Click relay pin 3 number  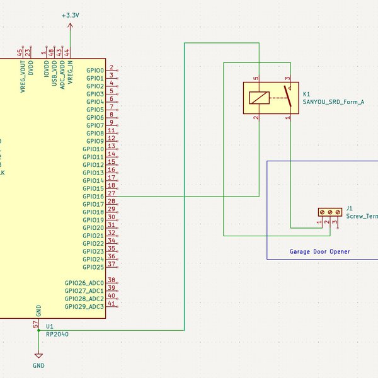coord(287,78)
